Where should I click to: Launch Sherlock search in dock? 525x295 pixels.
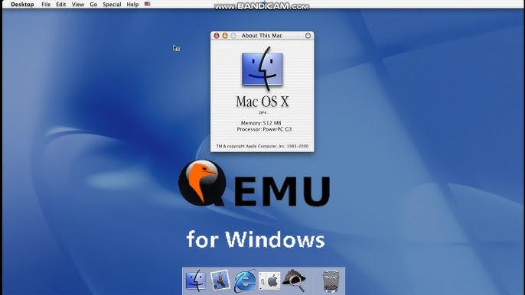[294, 280]
